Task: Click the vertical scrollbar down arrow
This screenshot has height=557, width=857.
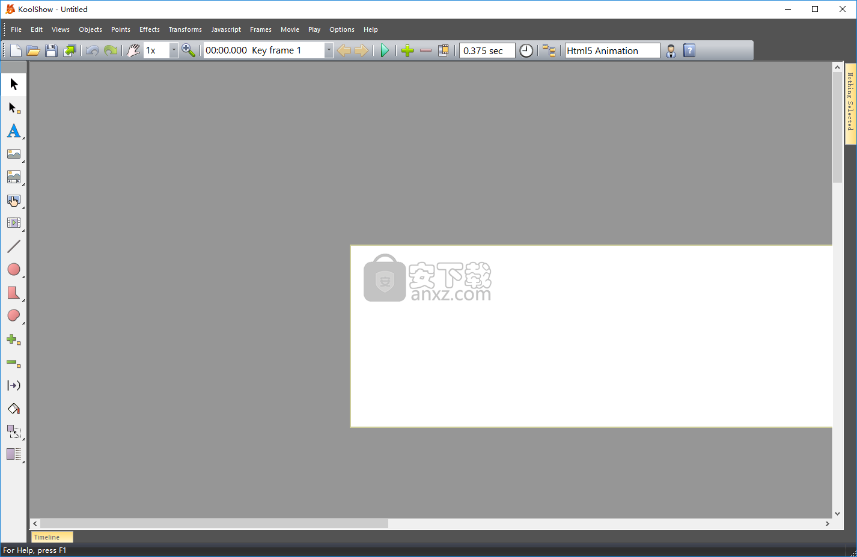Action: (837, 514)
